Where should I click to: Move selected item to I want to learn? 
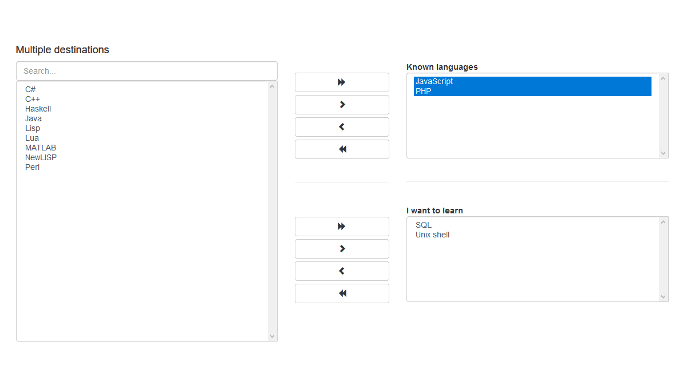click(x=342, y=249)
